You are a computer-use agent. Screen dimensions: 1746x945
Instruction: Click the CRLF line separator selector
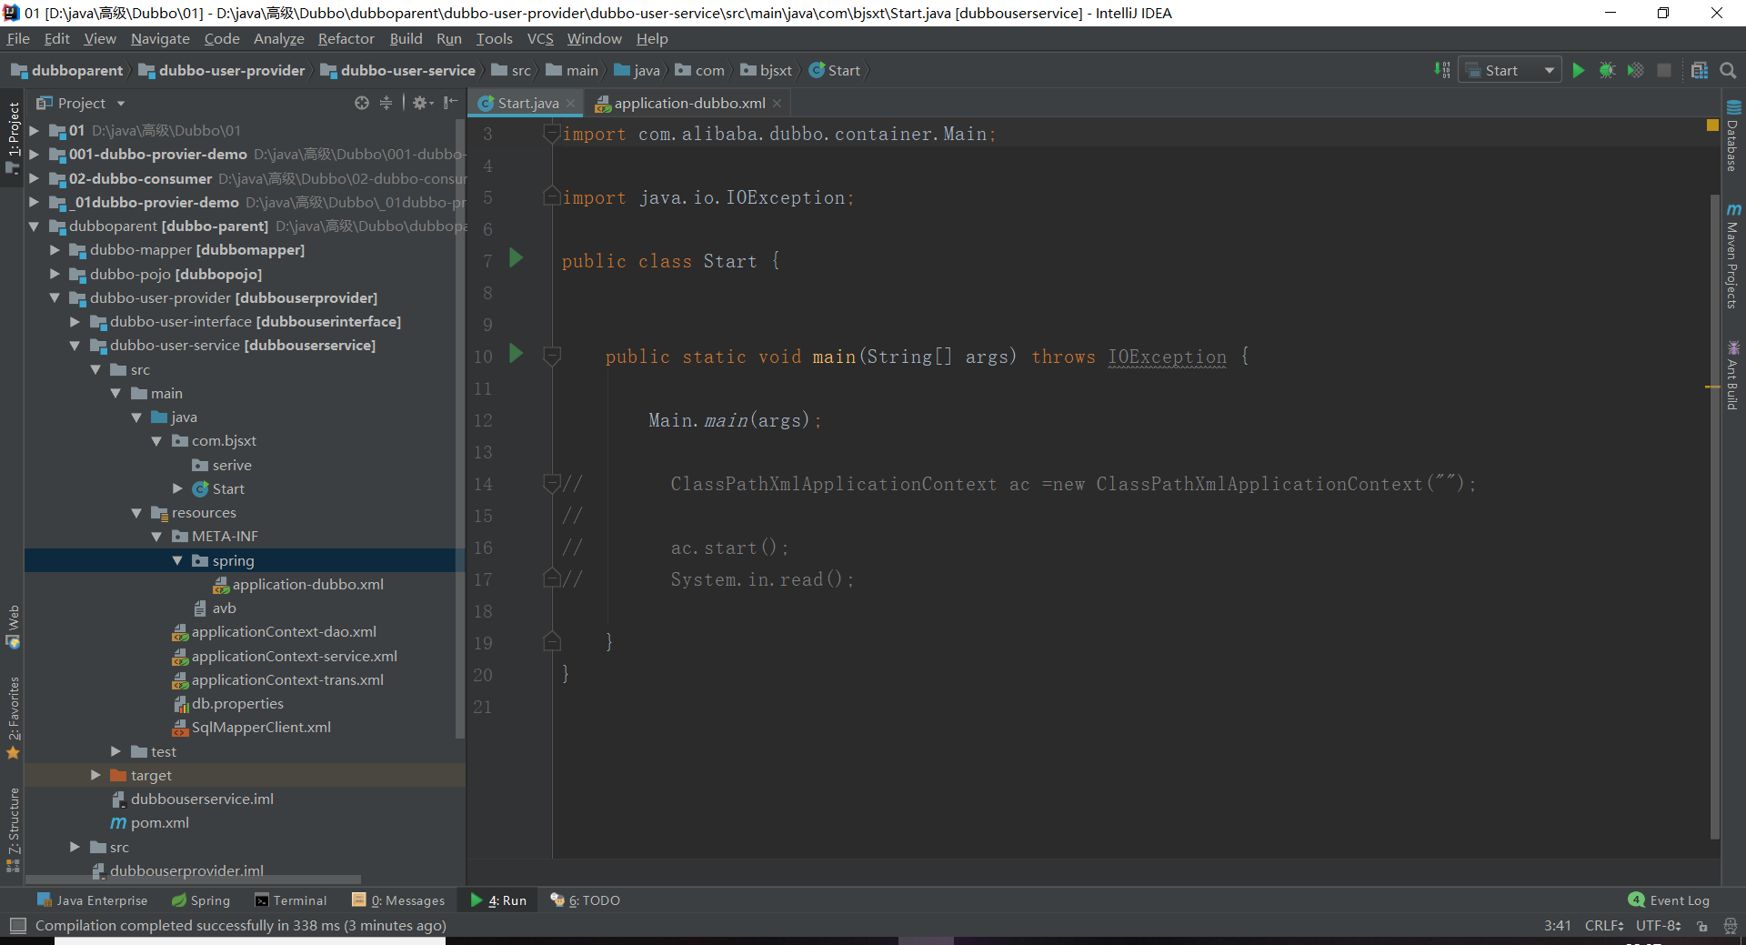point(1604,926)
